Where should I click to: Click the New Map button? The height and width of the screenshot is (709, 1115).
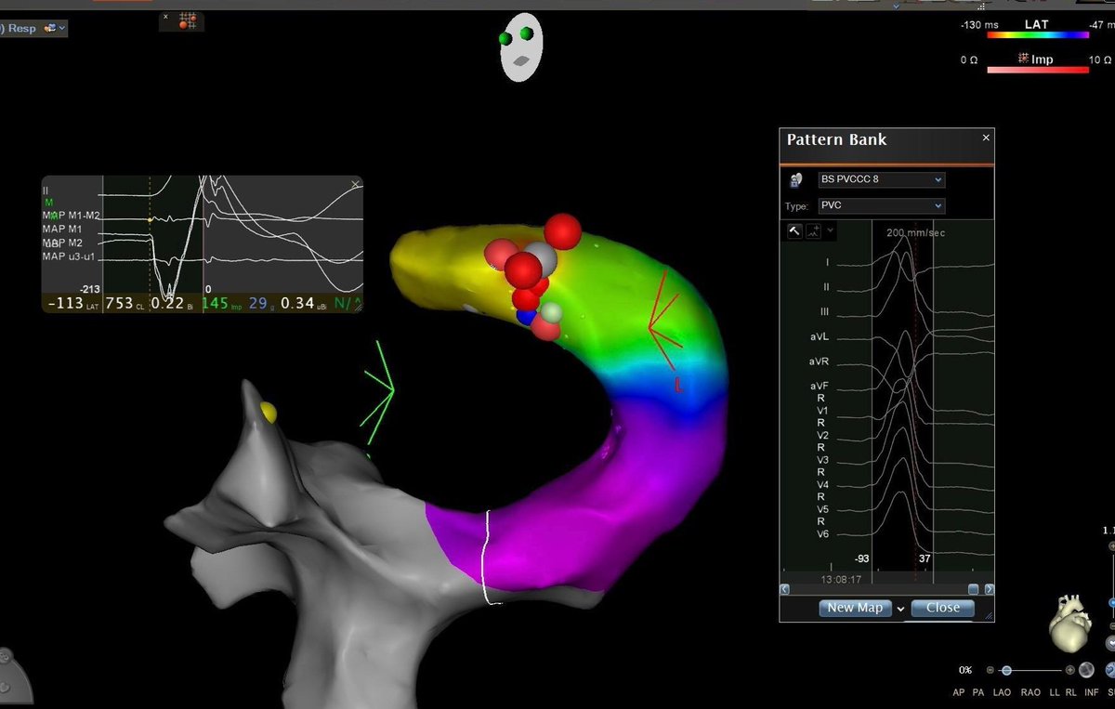pyautogui.click(x=855, y=608)
